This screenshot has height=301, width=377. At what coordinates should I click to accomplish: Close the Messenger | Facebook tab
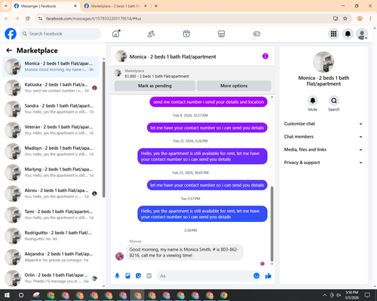75,6
